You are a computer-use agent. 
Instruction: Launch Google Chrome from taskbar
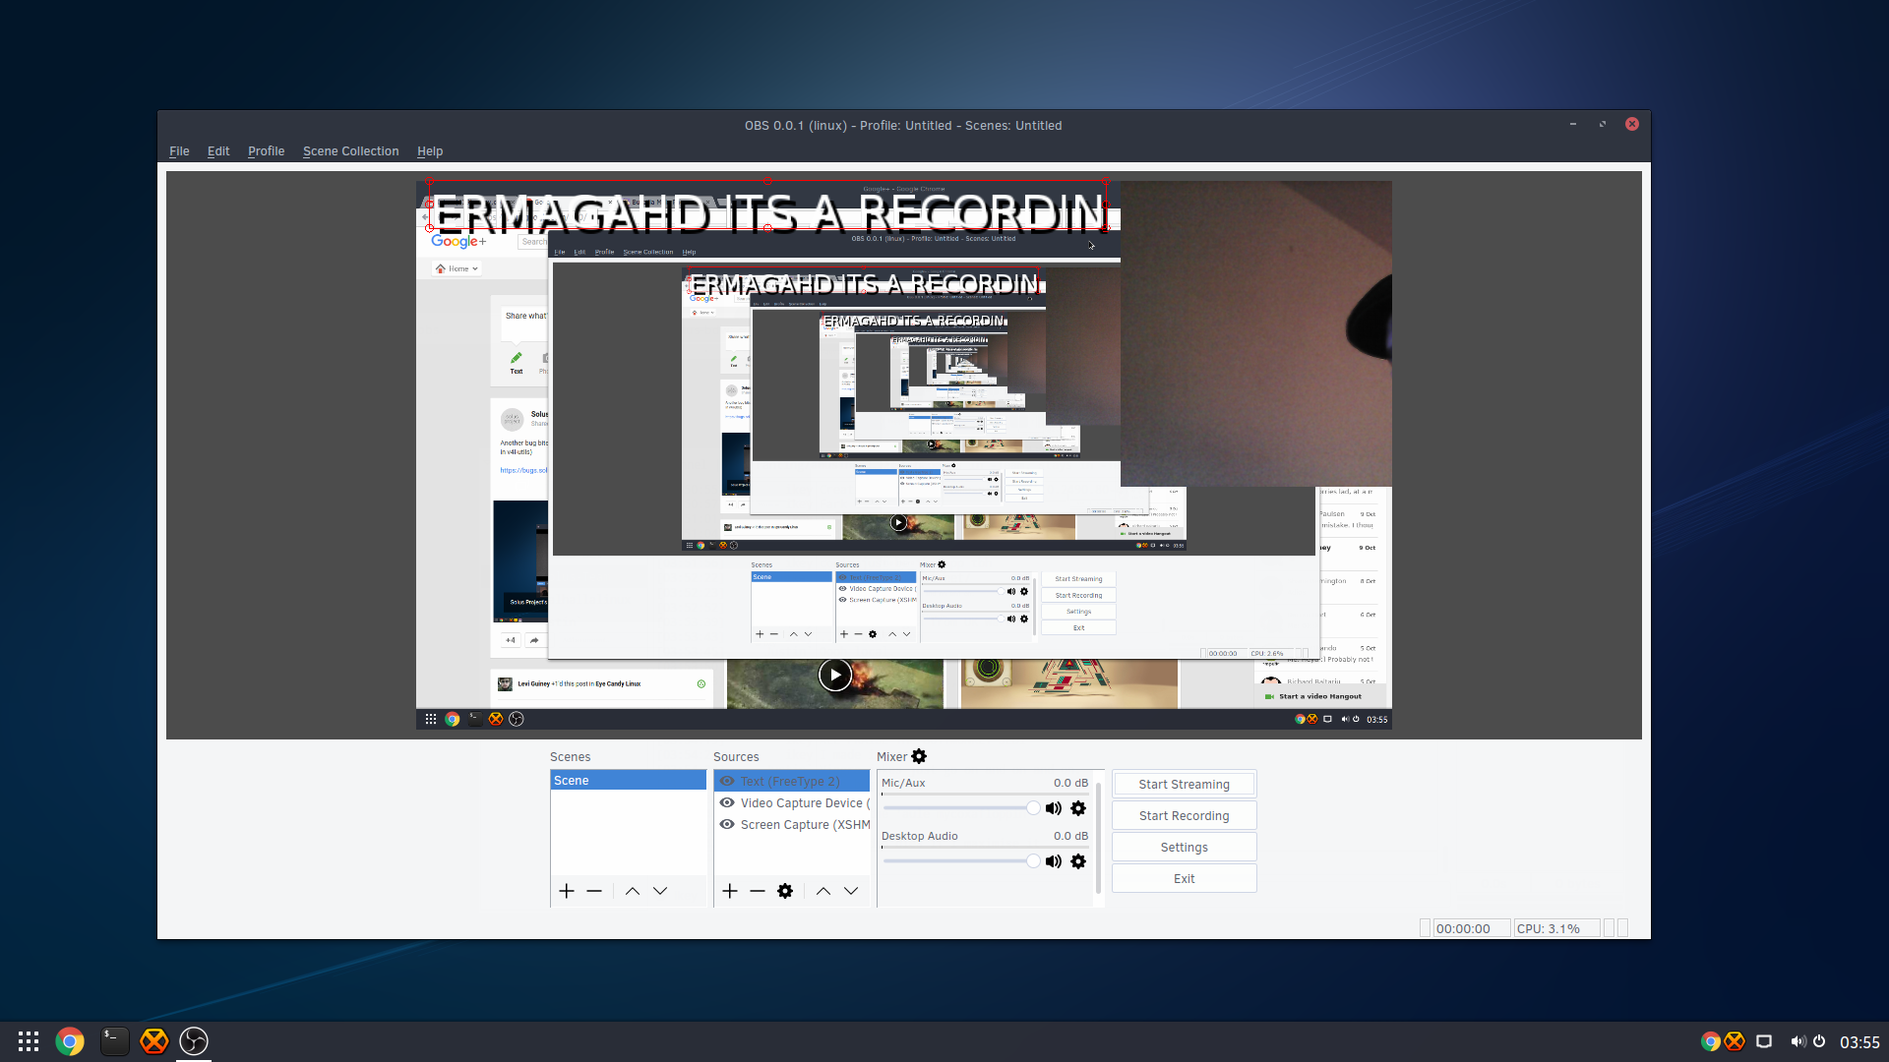click(x=70, y=1041)
